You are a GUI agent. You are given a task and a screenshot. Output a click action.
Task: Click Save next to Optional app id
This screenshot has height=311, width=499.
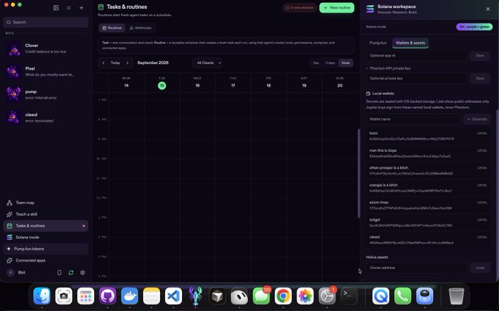tap(480, 56)
